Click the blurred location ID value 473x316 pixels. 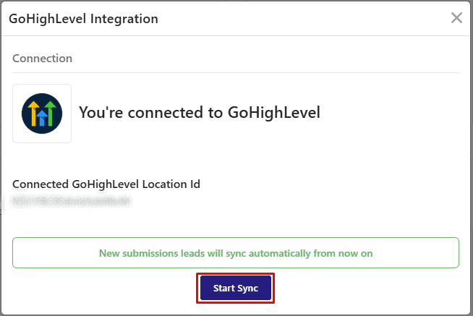pos(71,201)
